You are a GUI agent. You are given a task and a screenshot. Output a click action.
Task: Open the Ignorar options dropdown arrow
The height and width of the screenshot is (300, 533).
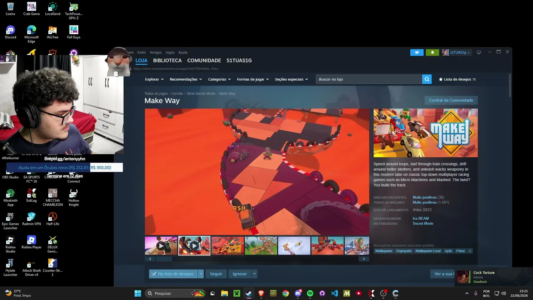254,274
